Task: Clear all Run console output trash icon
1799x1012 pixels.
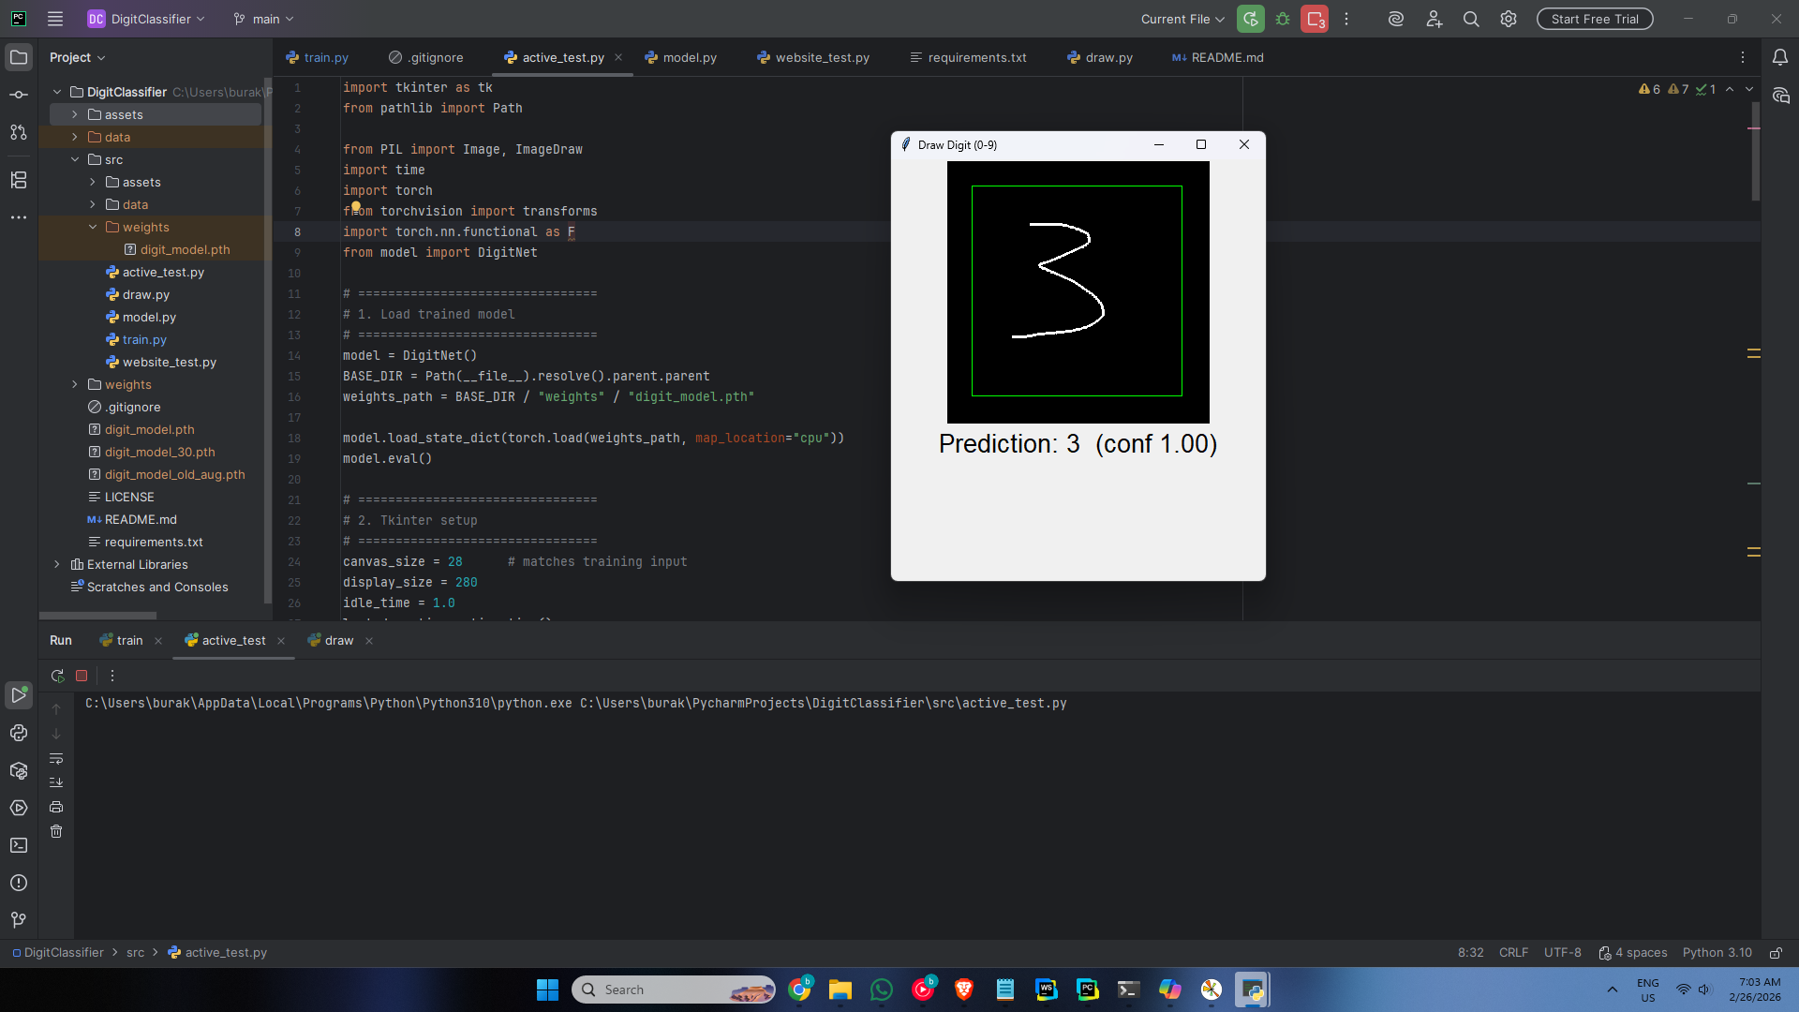Action: (56, 831)
